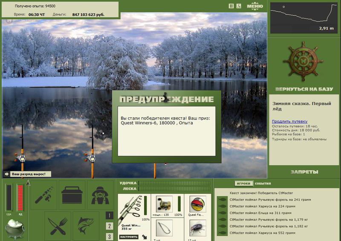Click the ПРЕДУПРЕЖДЕНИЕ dialog title
The image size is (341, 241).
point(167,99)
